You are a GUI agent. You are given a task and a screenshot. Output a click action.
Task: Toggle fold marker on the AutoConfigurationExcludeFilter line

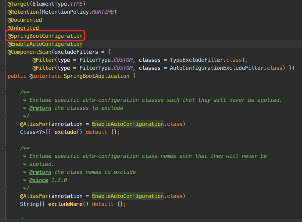pos(5,68)
